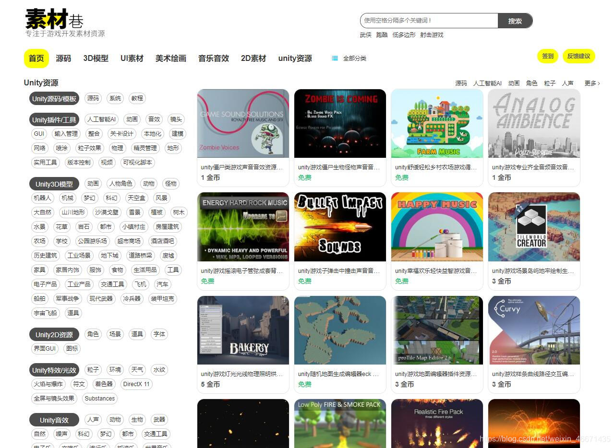Click the 射击游戏 hot keyword
The image size is (615, 448).
(x=432, y=35)
